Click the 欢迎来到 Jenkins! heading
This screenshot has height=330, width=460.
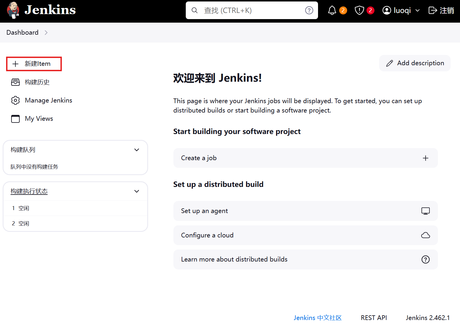[218, 78]
